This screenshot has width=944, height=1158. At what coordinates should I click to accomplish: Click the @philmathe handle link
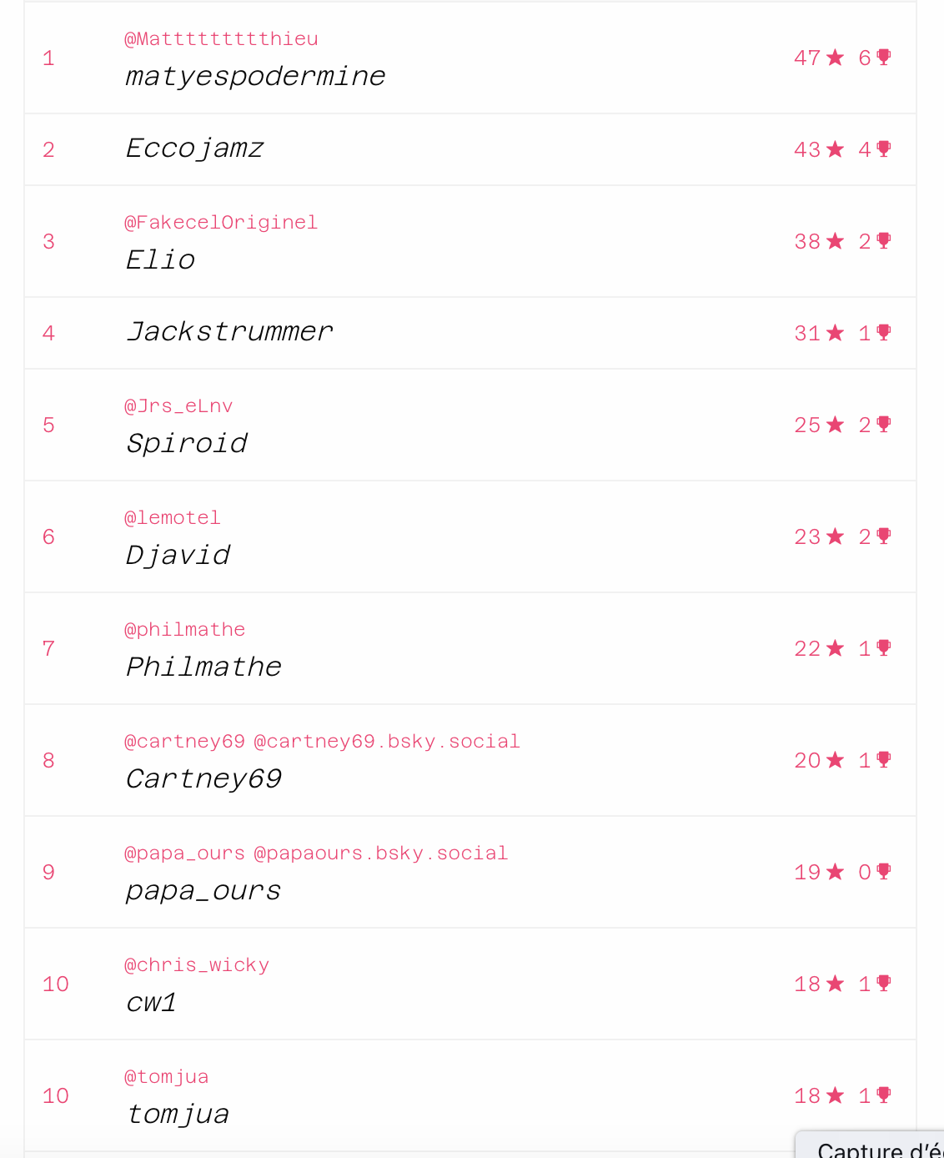pos(185,630)
